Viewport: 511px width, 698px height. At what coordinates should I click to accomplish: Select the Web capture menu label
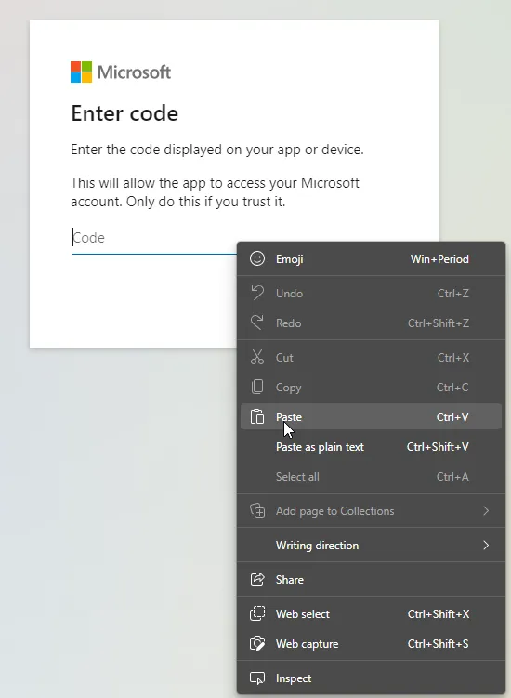click(x=308, y=644)
